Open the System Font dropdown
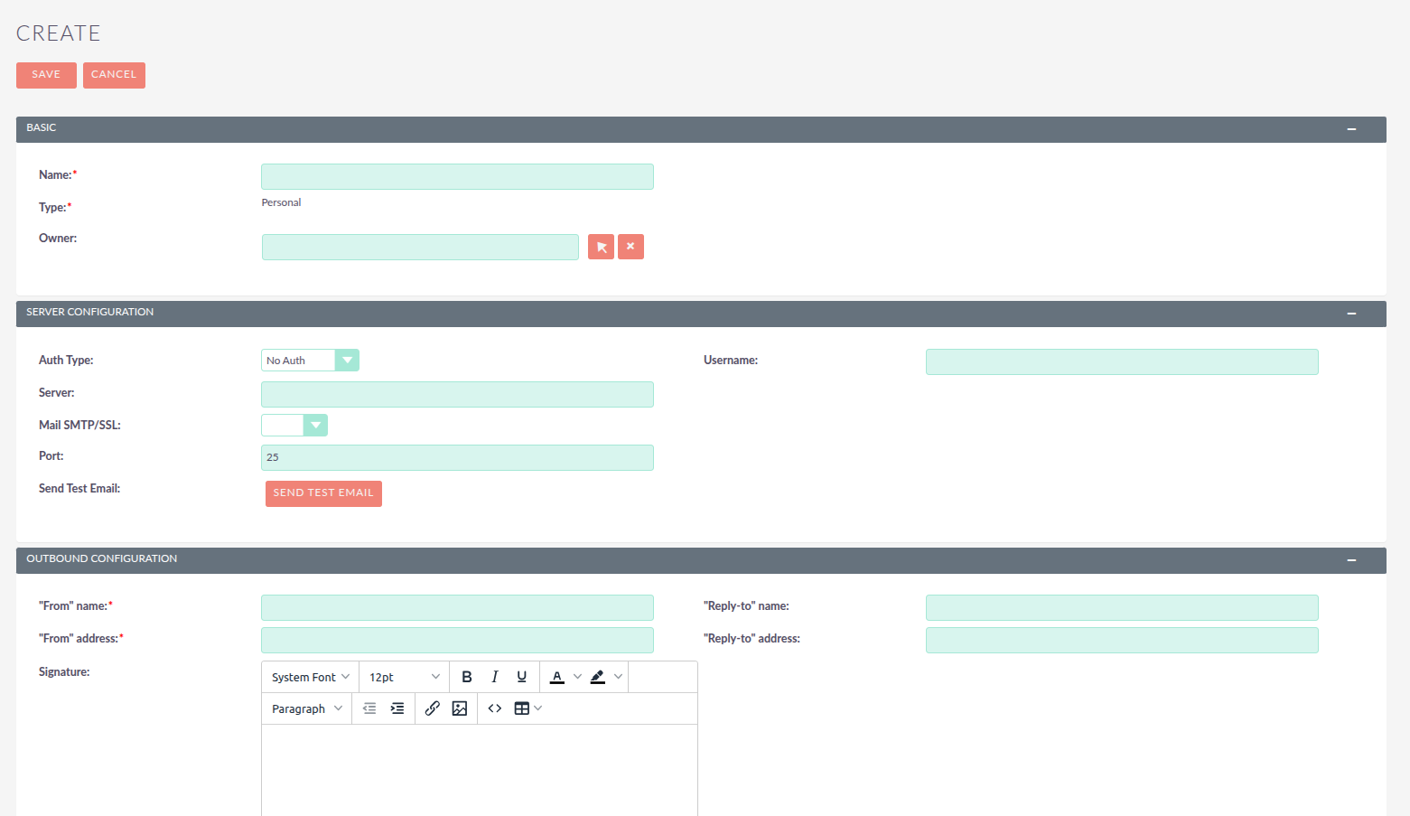1410x816 pixels. click(309, 676)
